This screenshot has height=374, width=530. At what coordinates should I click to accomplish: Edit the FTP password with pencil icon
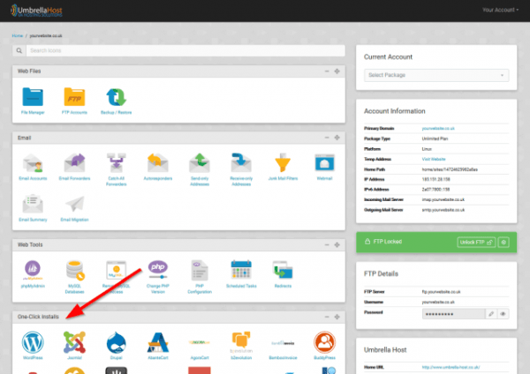coord(491,313)
